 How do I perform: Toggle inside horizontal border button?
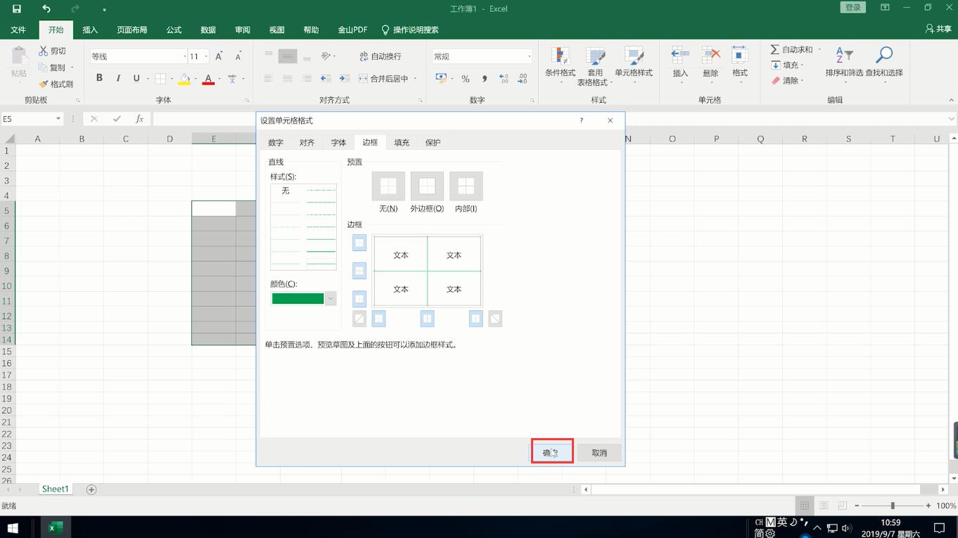point(359,271)
